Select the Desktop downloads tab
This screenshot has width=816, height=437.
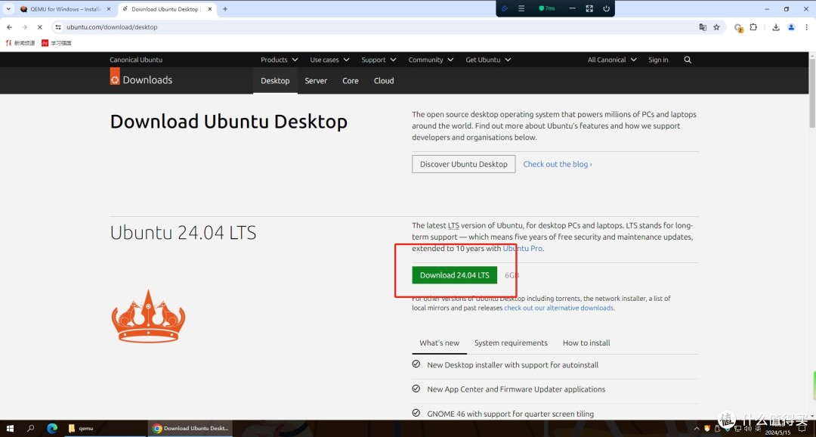point(275,81)
